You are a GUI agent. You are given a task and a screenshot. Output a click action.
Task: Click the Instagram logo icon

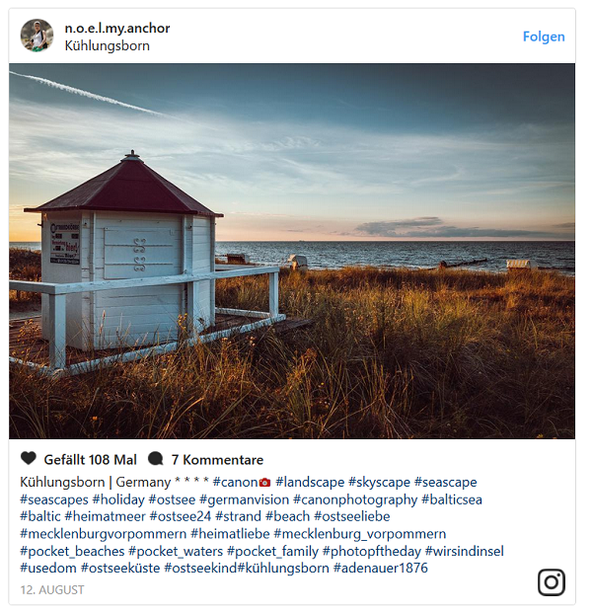pos(551,582)
